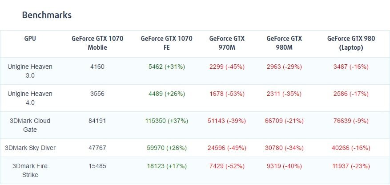390x185 pixels.
Task: Select the 47767 Sky Diver score
Action: coord(97,148)
